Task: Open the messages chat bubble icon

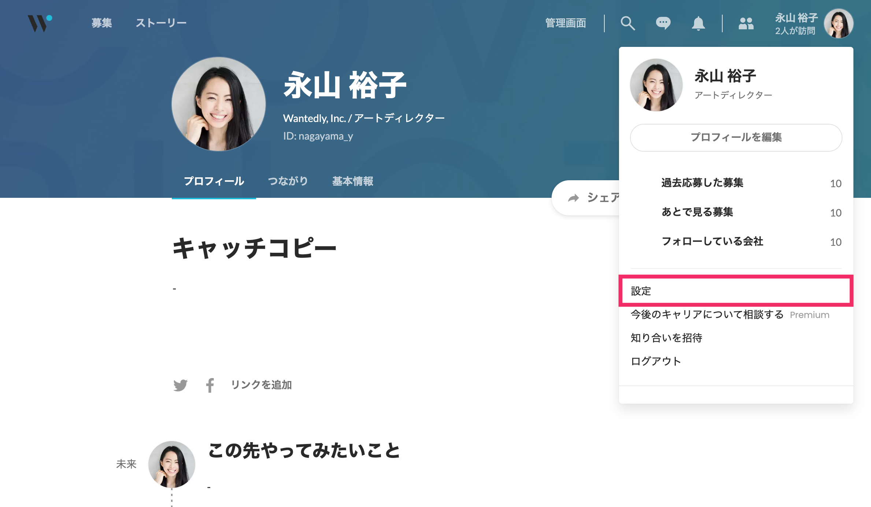Action: pos(663,23)
